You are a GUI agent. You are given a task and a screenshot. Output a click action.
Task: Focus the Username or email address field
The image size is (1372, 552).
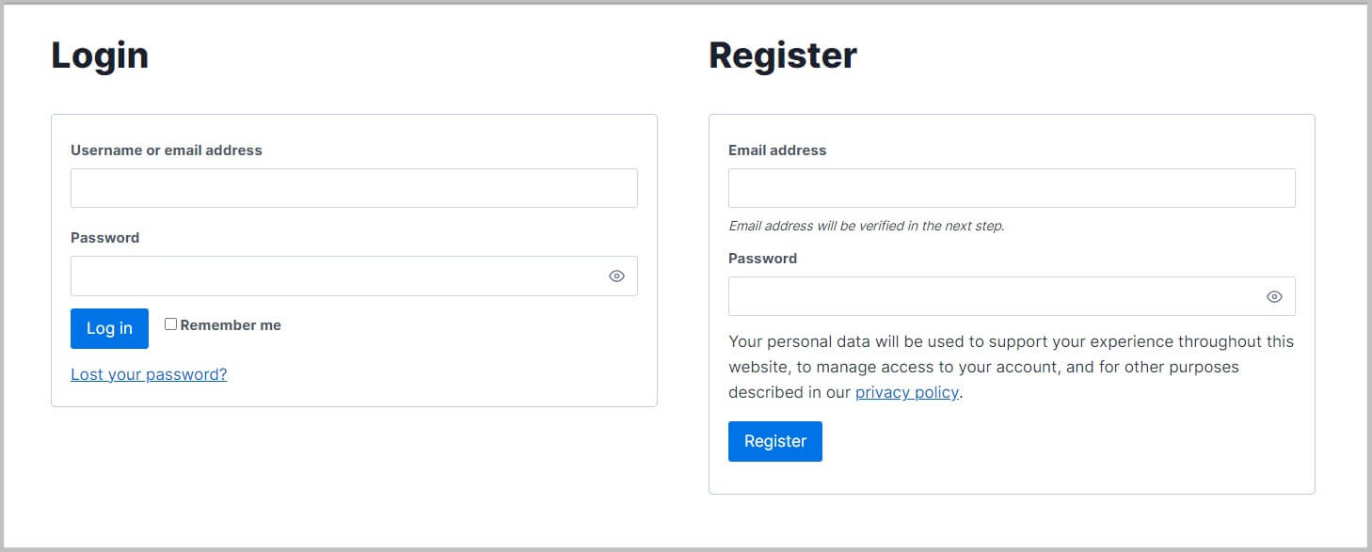(x=354, y=188)
